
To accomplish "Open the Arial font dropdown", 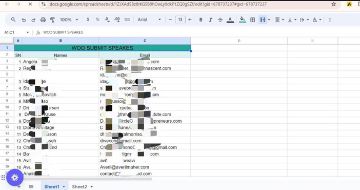I will click(149, 20).
